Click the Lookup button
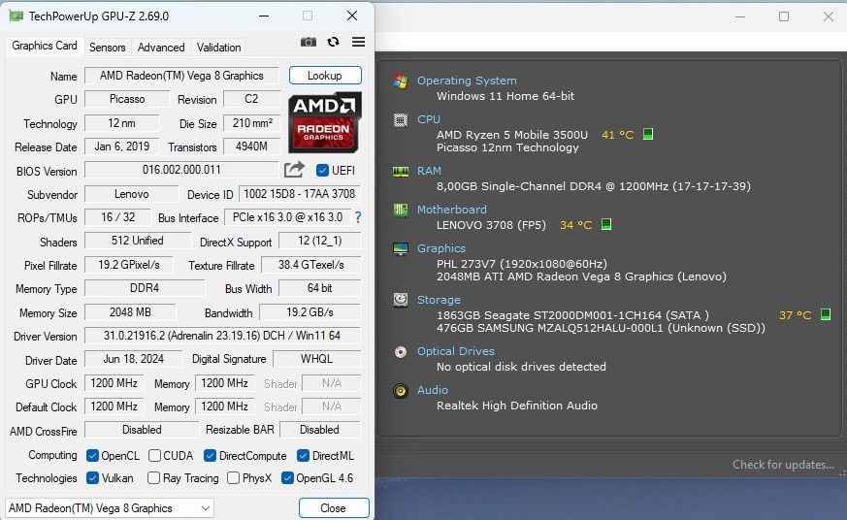Image resolution: width=847 pixels, height=520 pixels. point(325,76)
